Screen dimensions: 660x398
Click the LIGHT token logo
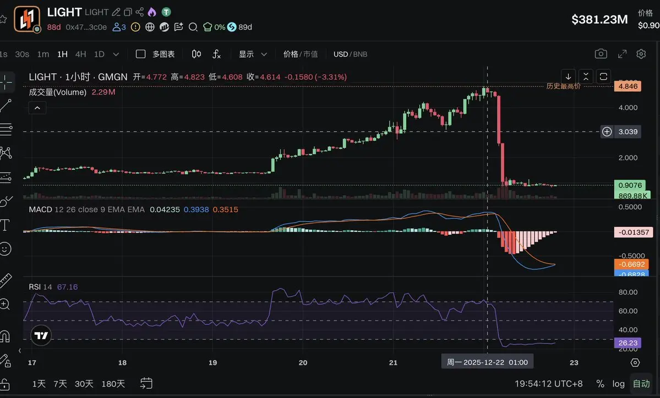27,19
